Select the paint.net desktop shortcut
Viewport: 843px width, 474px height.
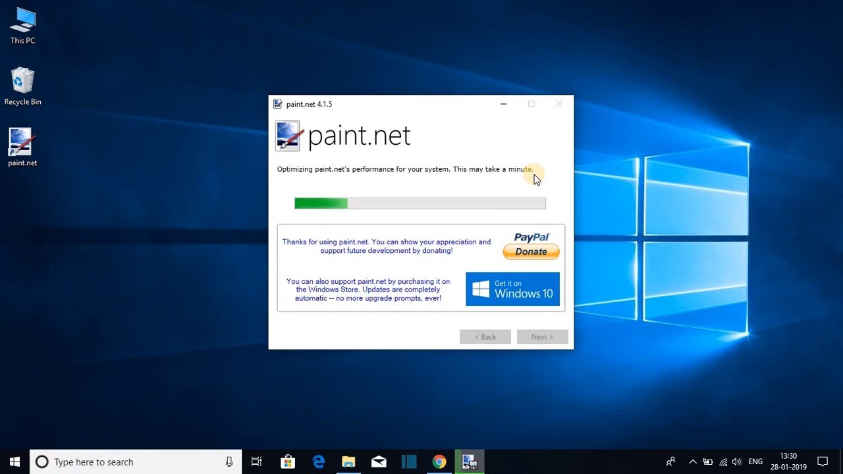(22, 147)
